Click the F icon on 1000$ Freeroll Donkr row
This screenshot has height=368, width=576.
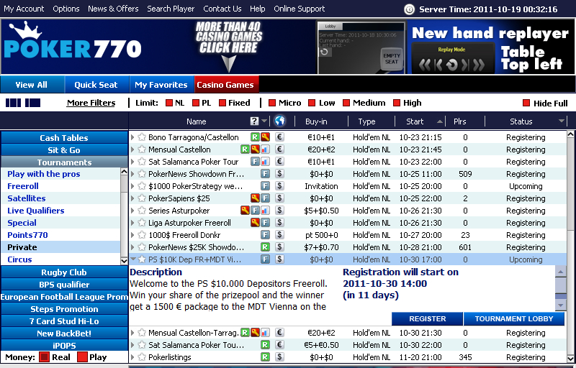(x=265, y=235)
